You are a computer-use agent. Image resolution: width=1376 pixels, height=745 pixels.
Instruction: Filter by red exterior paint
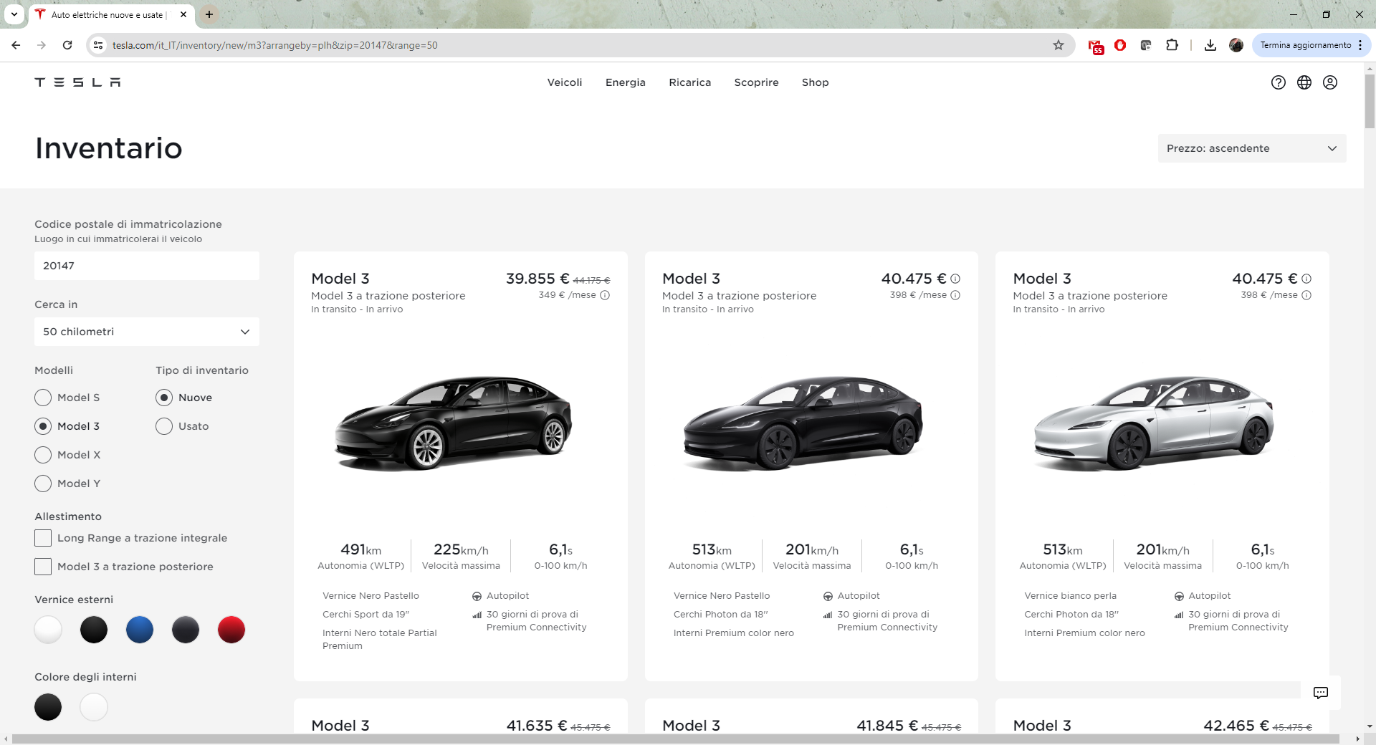click(x=231, y=630)
